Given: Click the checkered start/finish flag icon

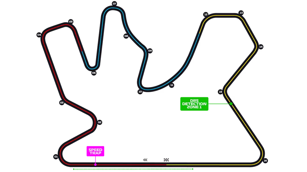Looking at the screenshot, I should [166, 160].
